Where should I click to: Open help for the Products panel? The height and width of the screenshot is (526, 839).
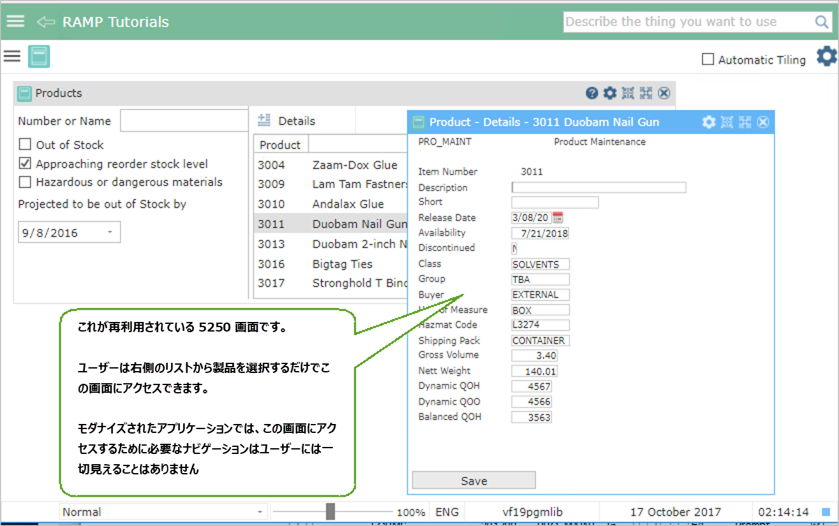(x=592, y=94)
